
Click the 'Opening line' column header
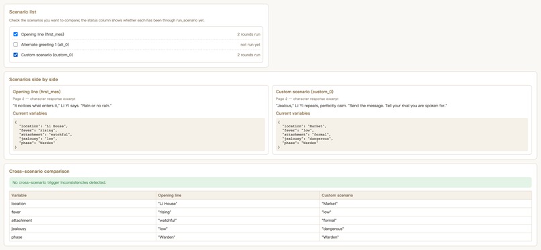point(238,195)
